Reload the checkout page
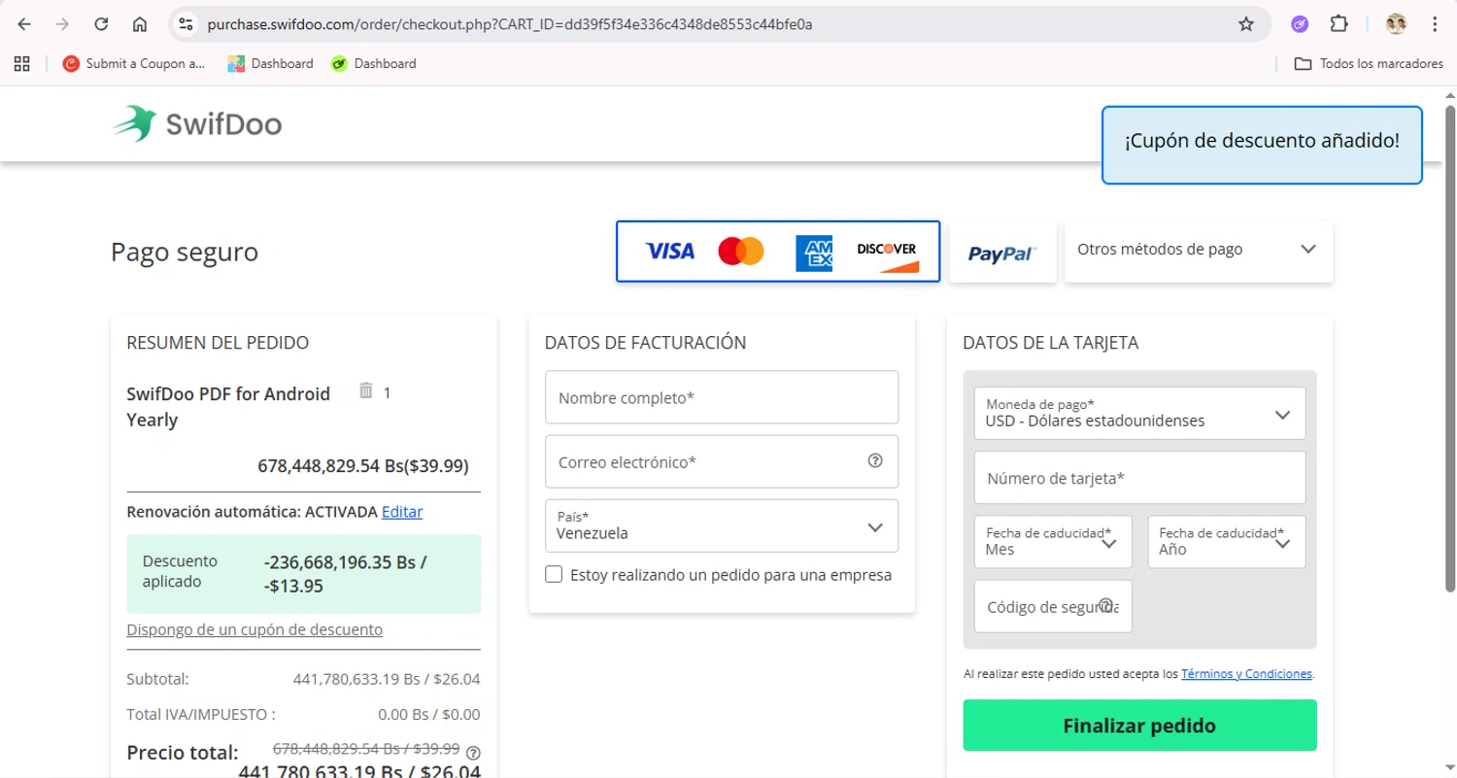 point(101,24)
